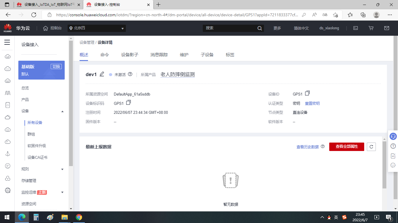Open the 简体中文 language selector
The width and height of the screenshot is (398, 223).
(x=301, y=28)
